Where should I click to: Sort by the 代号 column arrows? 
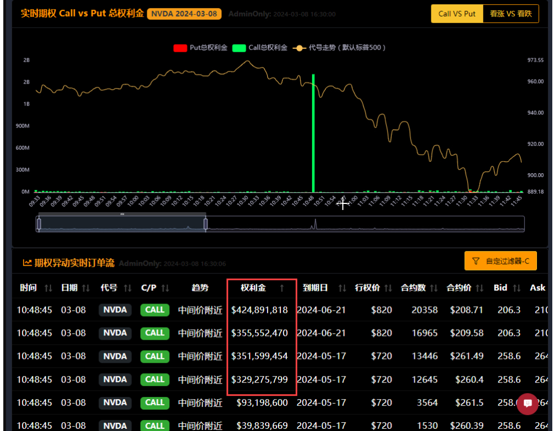[x=127, y=288]
